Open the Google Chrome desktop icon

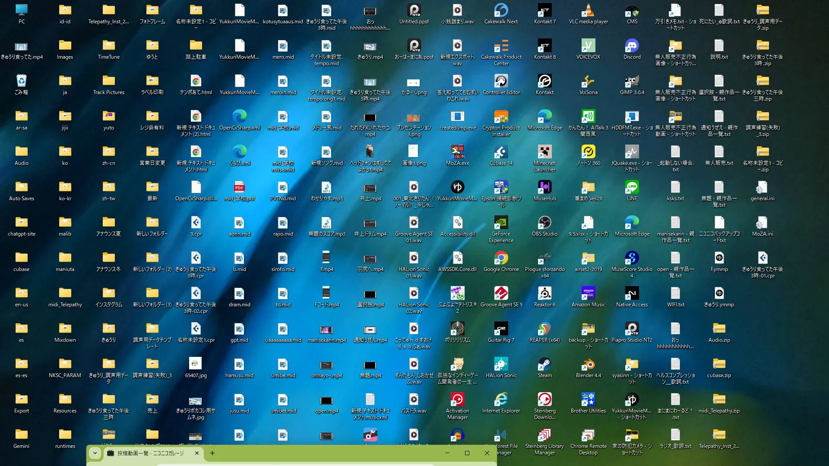(501, 258)
